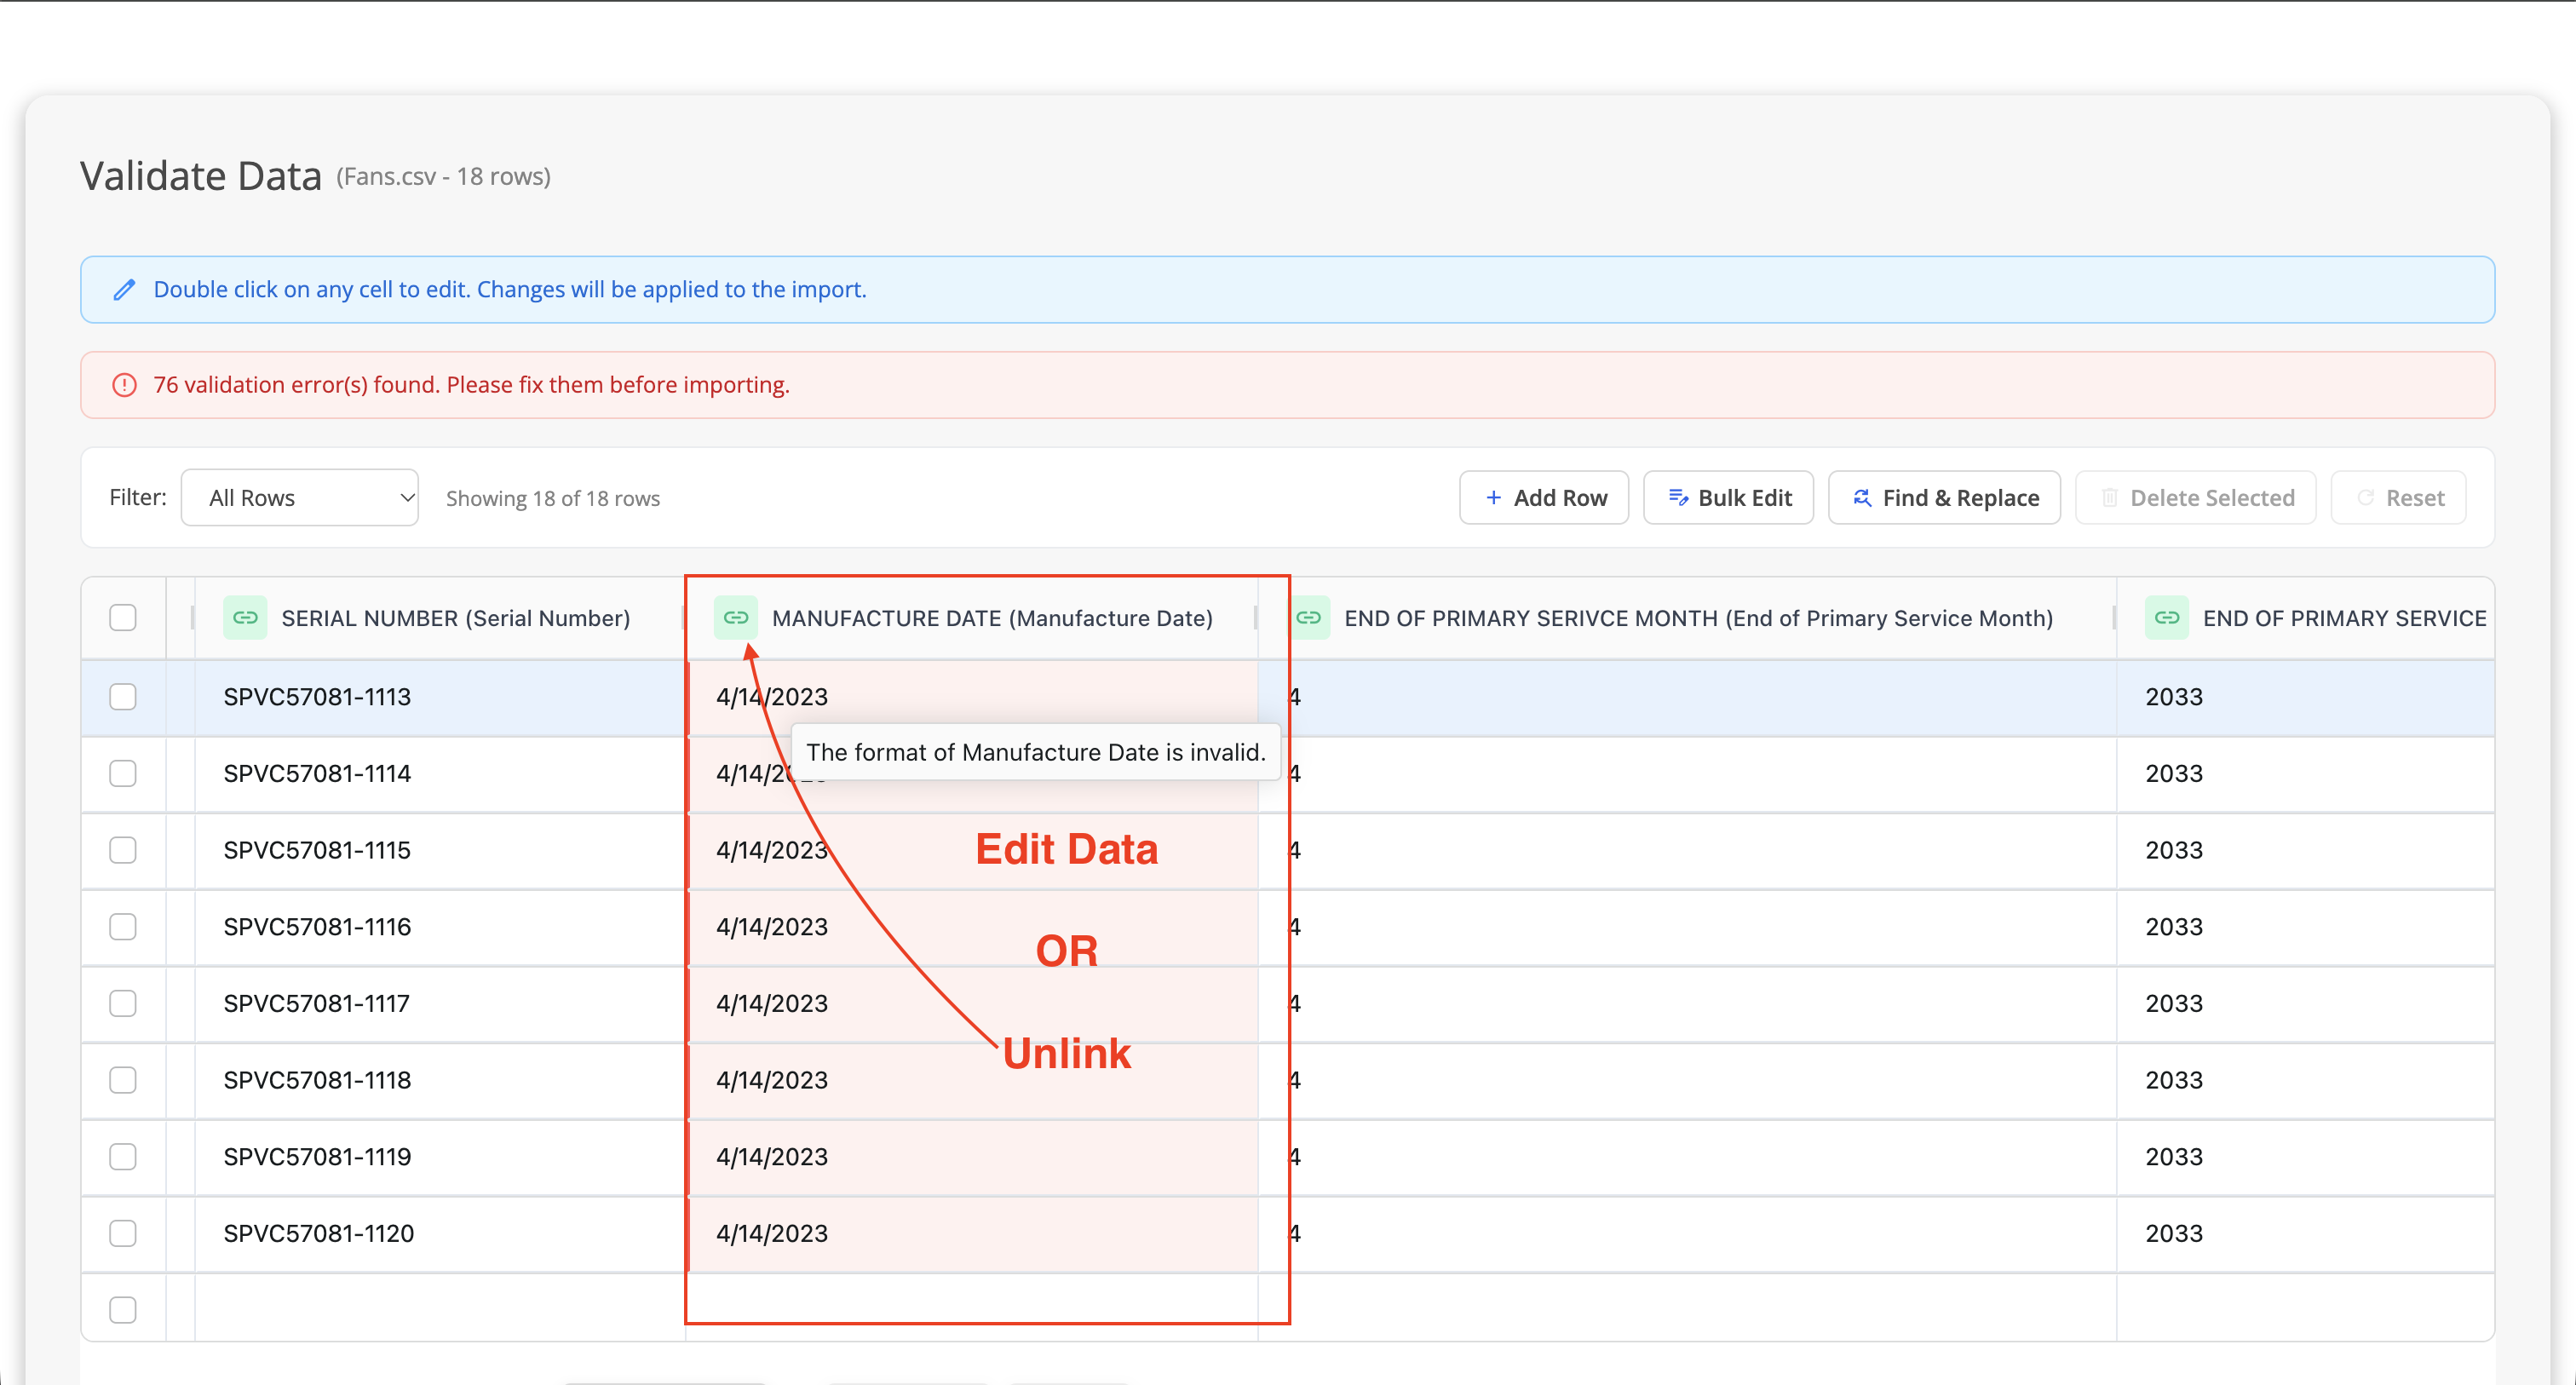Screen dimensions: 2576x1385
Task: Select the checkbox for SPVC57081-1118
Action: [x=123, y=1080]
